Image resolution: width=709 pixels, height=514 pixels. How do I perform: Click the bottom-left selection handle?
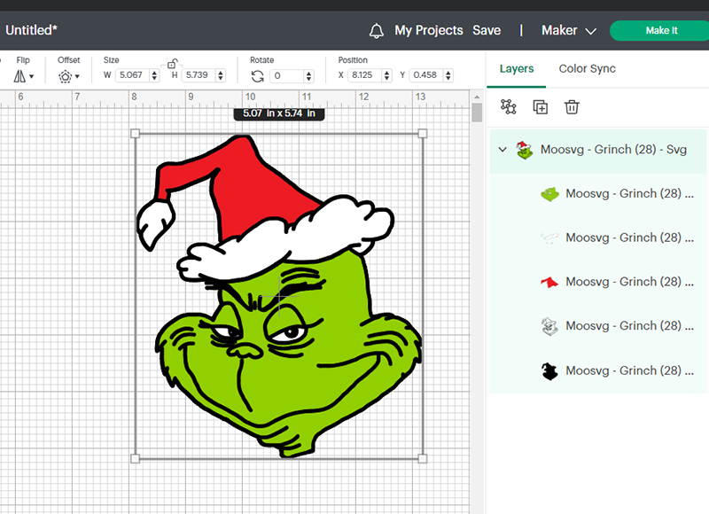[x=135, y=459]
